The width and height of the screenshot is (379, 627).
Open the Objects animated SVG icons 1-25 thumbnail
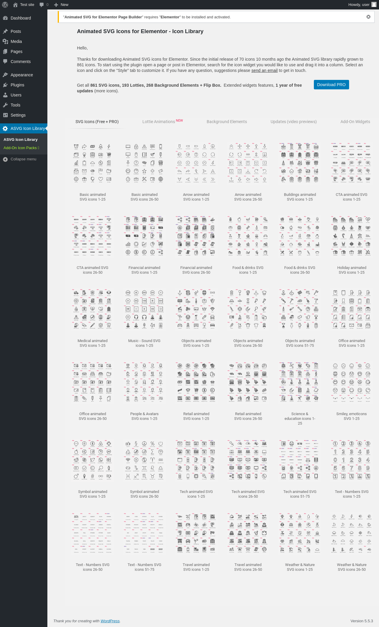click(x=196, y=309)
